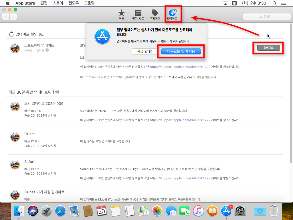Click the iTunes 기기 지원 업데이트 icon
Image resolution: width=293 pixels, height=220 pixels.
[15, 195]
